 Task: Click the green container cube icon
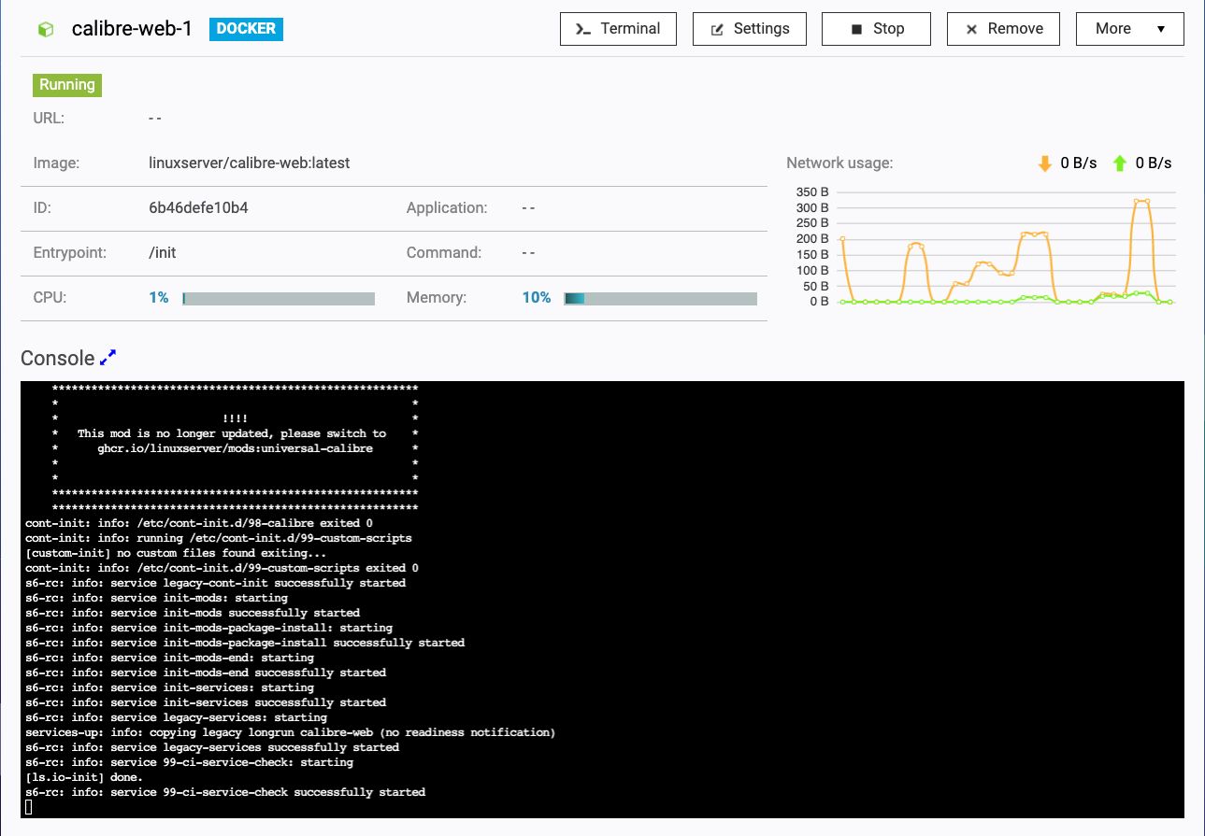point(43,28)
